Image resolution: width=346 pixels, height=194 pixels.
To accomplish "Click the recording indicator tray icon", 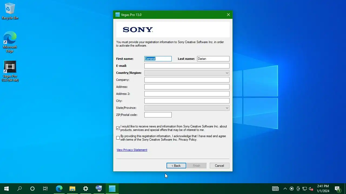I will pos(292,189).
